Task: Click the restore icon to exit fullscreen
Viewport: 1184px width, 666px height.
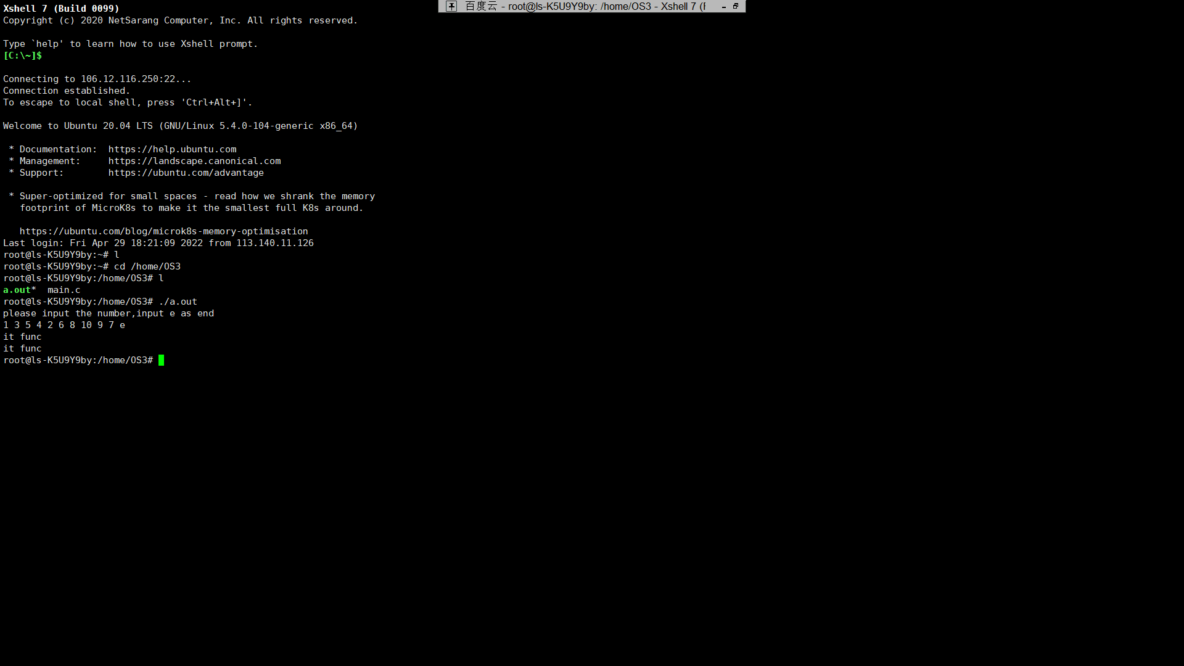Action: coord(736,6)
